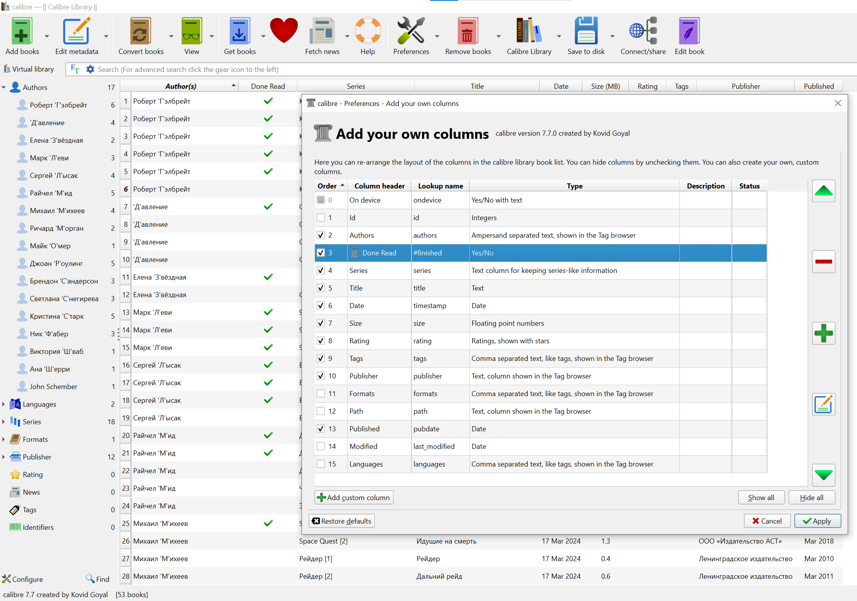Click Convert books icon
The image size is (857, 601).
[x=141, y=31]
